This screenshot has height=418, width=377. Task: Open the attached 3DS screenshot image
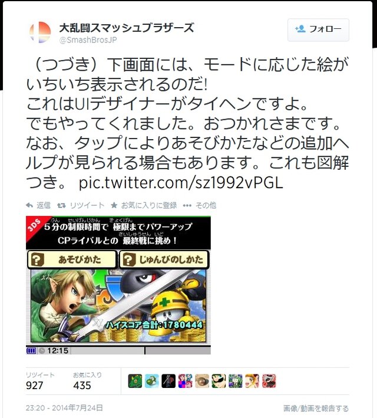coord(118,285)
